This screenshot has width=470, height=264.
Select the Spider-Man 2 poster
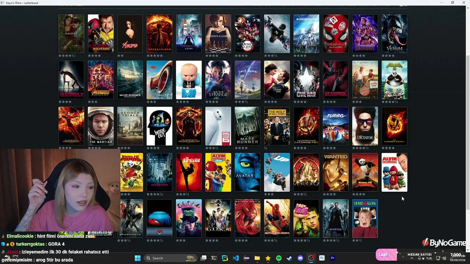(x=247, y=219)
